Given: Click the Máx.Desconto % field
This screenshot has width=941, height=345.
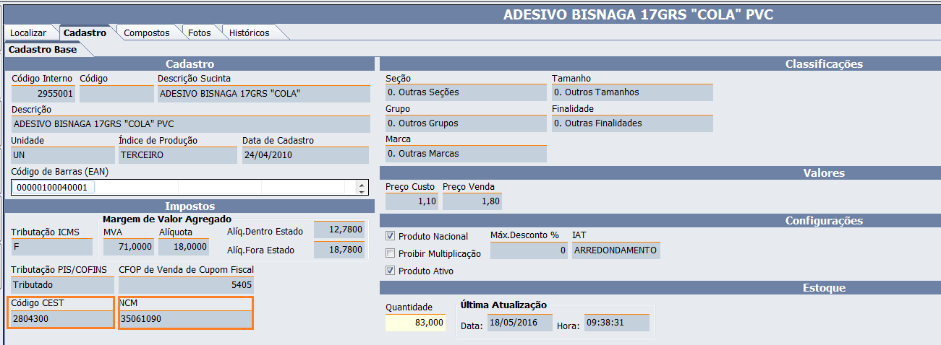Looking at the screenshot, I should pyautogui.click(x=529, y=250).
